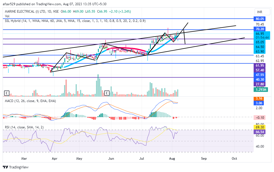This screenshot has width=274, height=172.
Task: Click the Apr label on the time axis
Action: 55,159
